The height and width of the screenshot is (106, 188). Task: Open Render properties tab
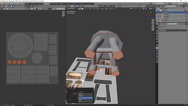coord(157,31)
